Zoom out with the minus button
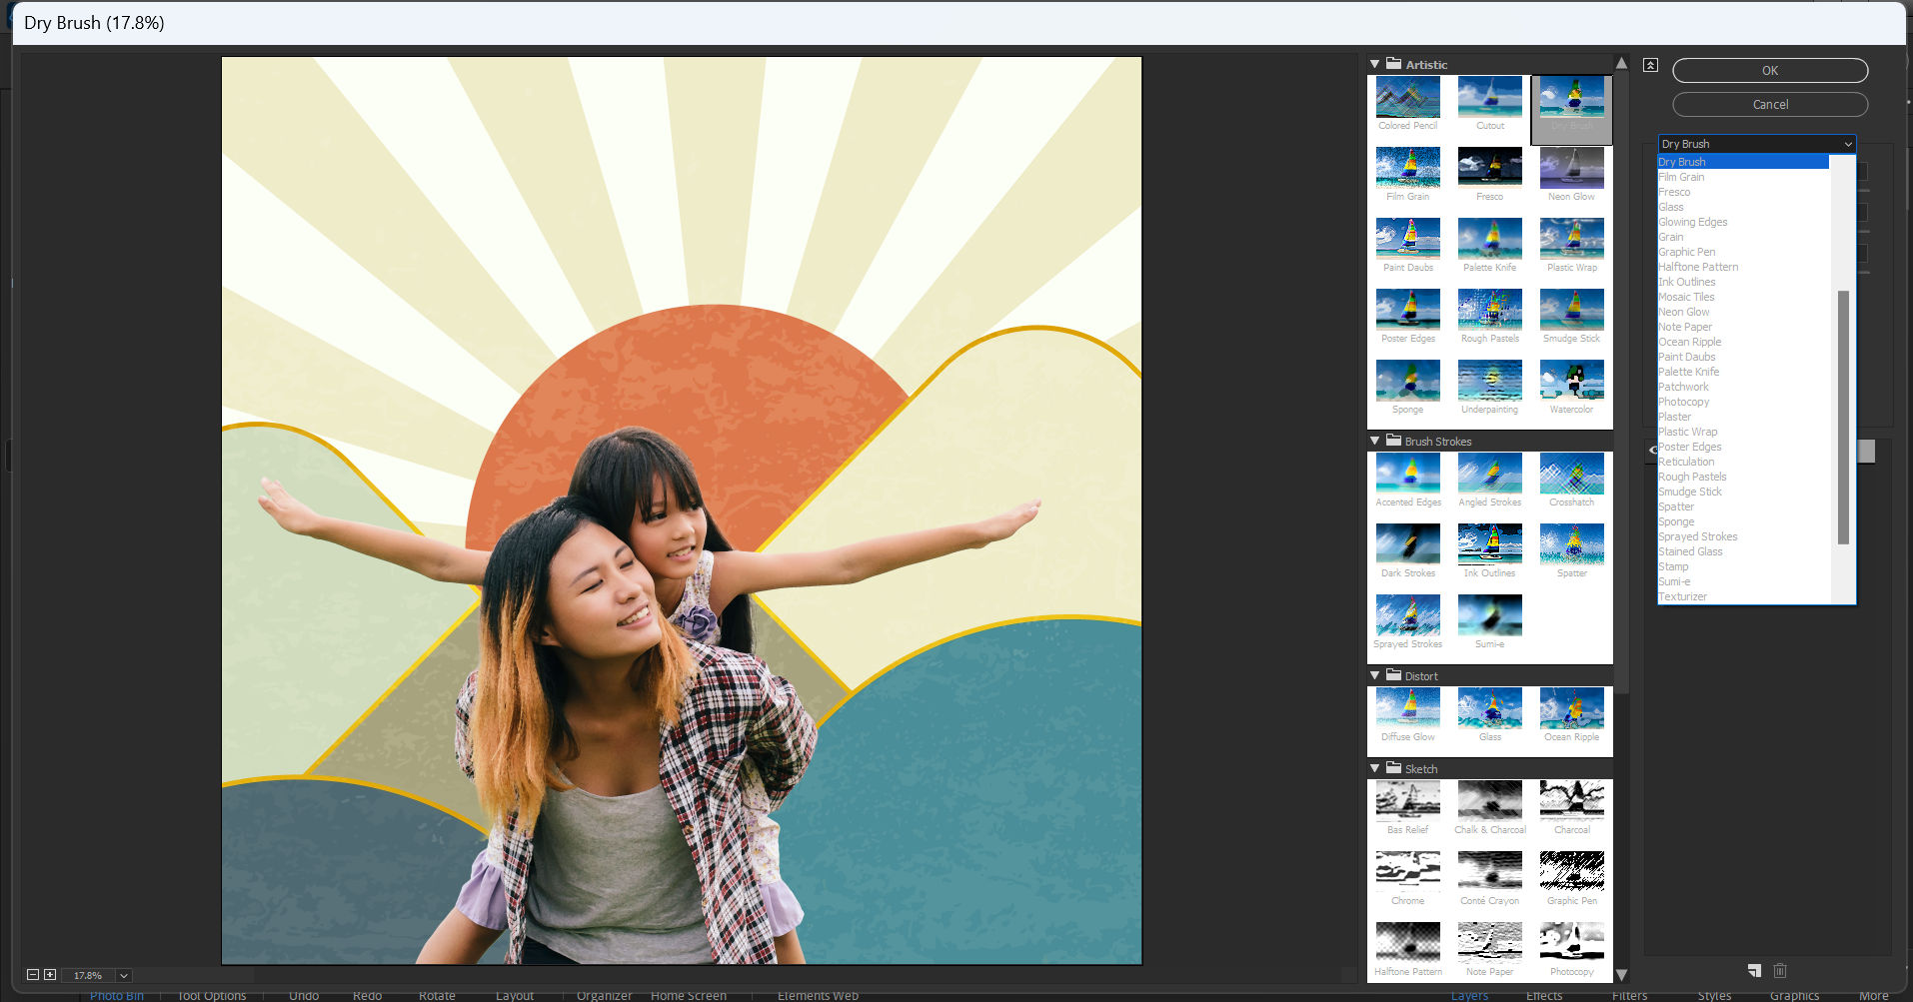 33,975
